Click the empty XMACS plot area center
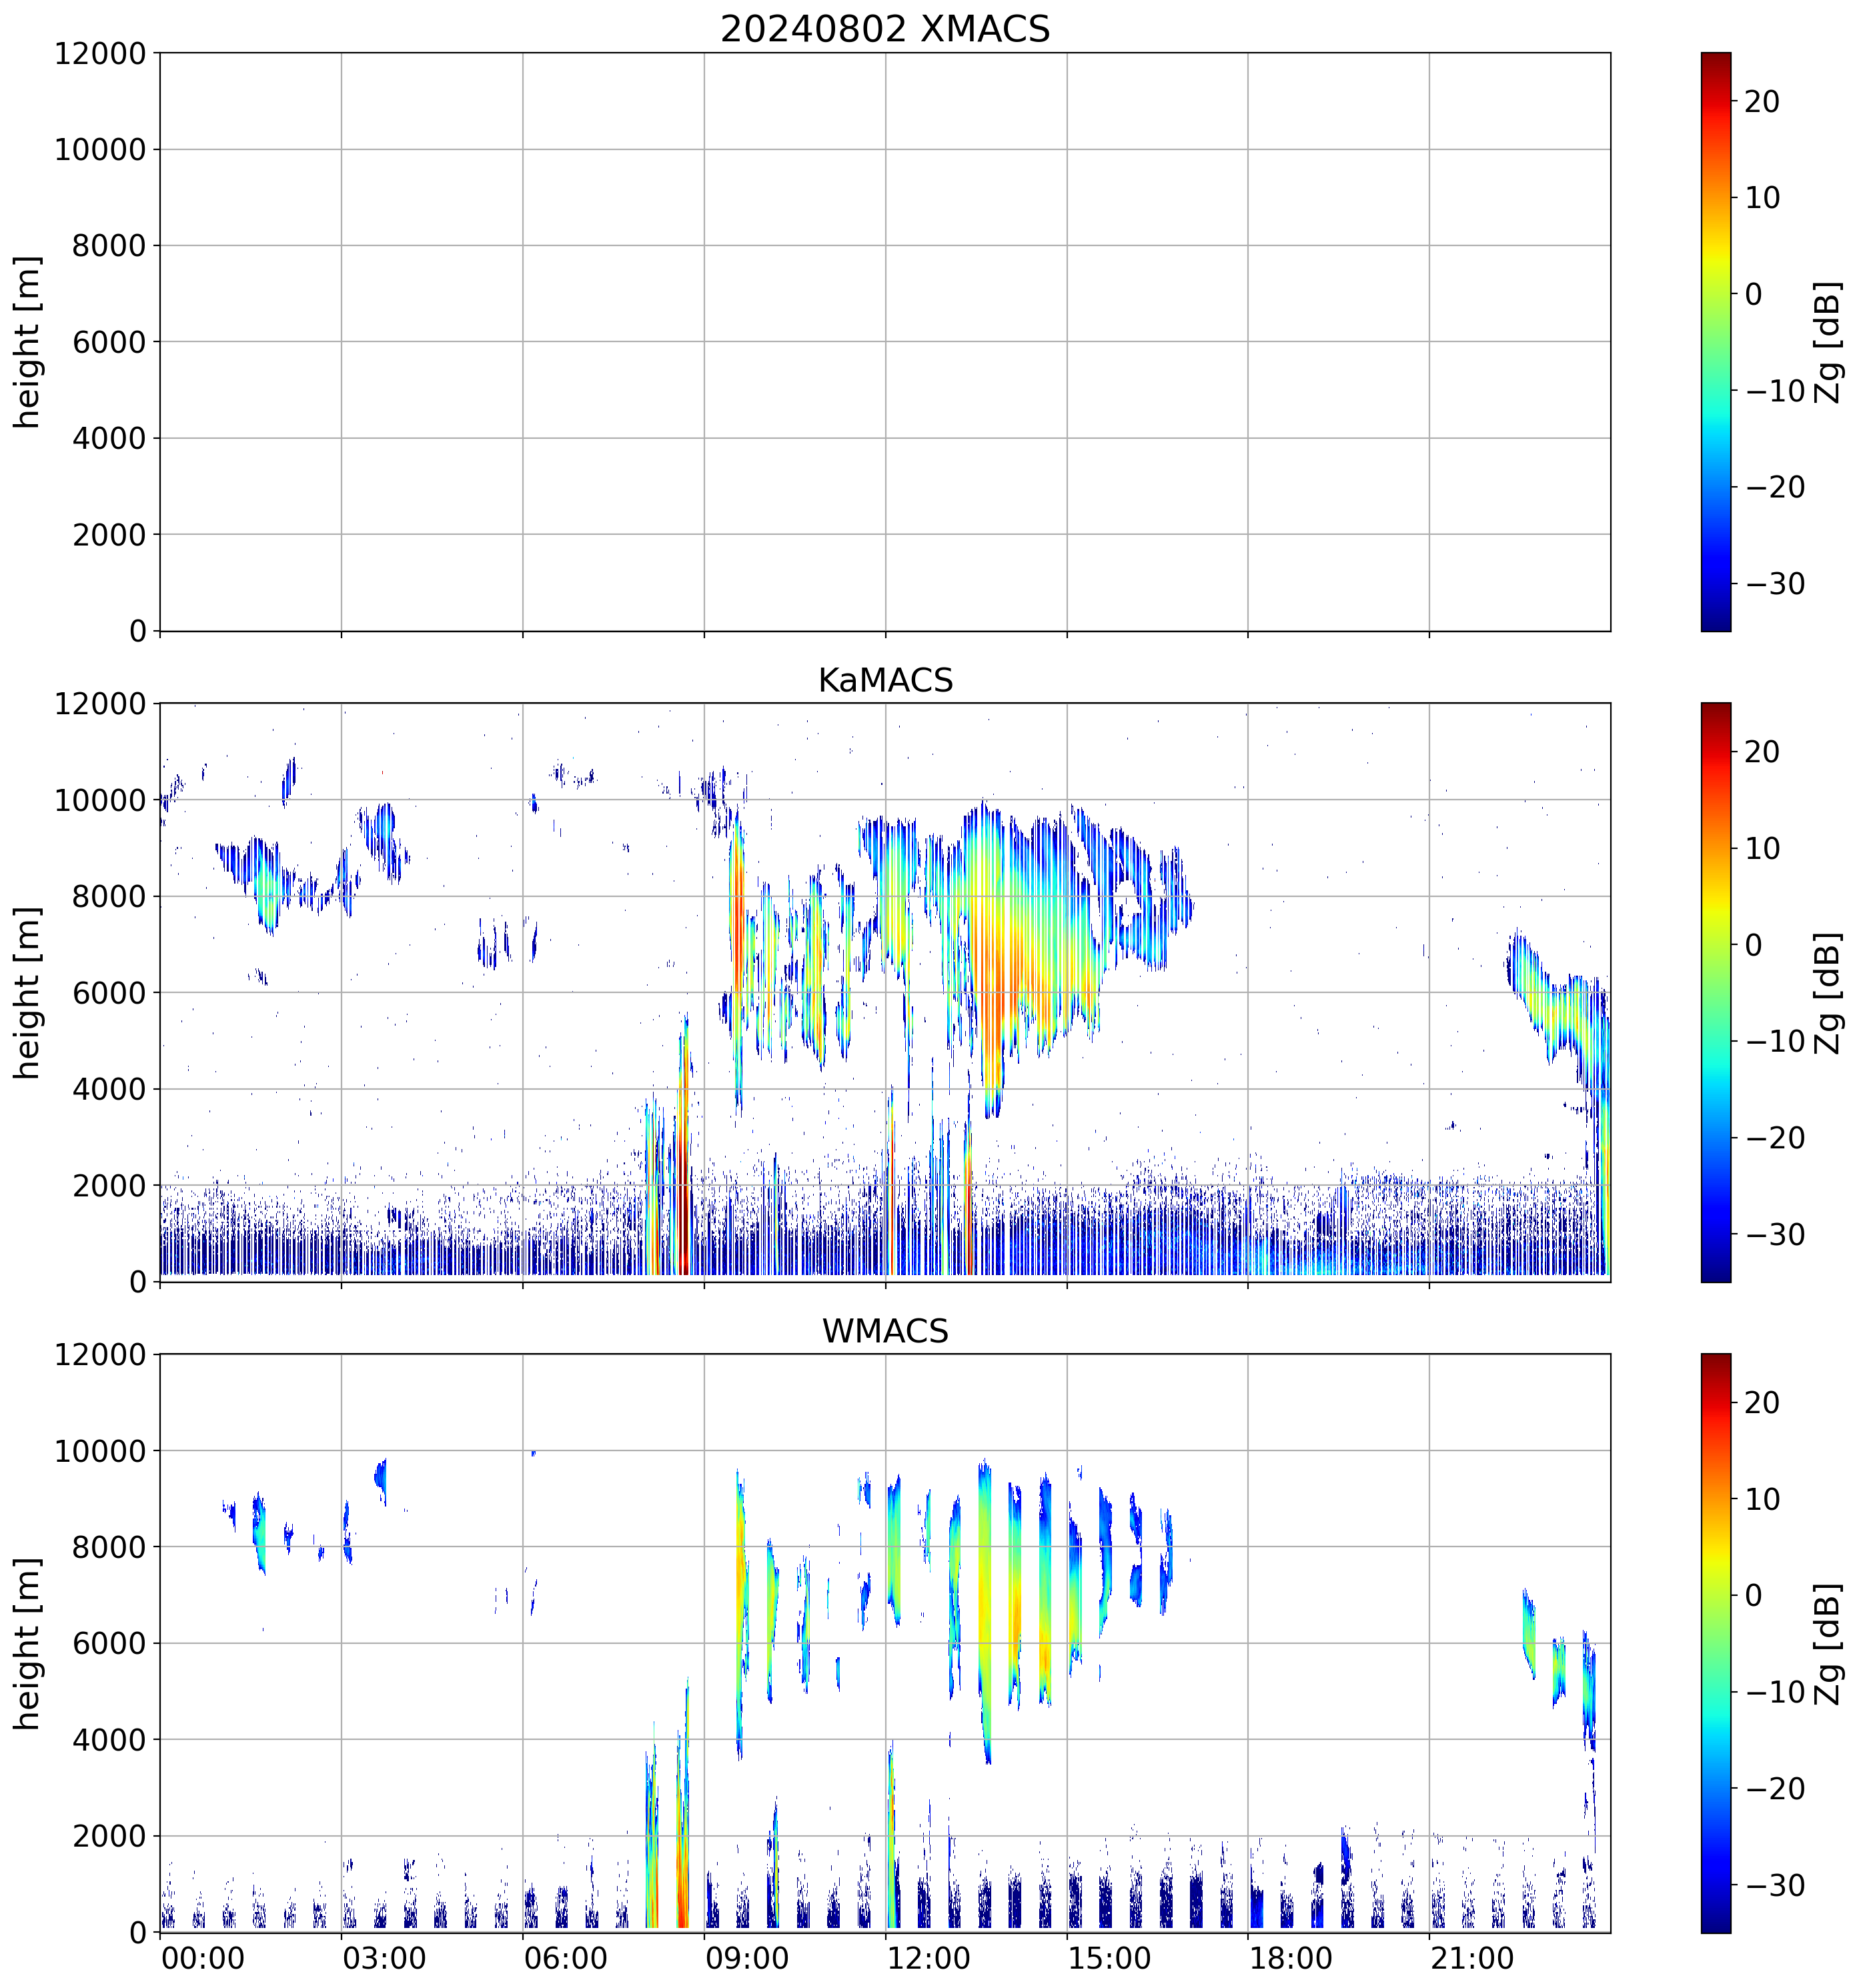This screenshot has width=1859, height=1988. point(885,341)
